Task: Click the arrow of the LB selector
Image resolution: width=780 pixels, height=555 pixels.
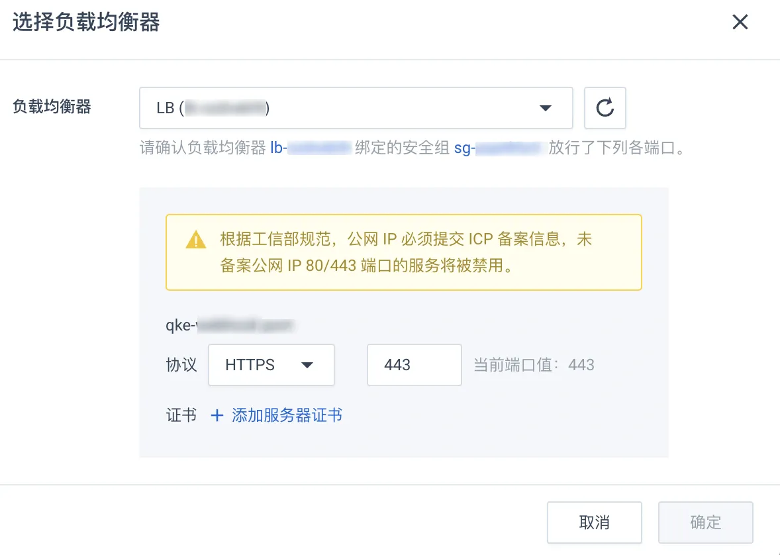Action: [x=546, y=108]
